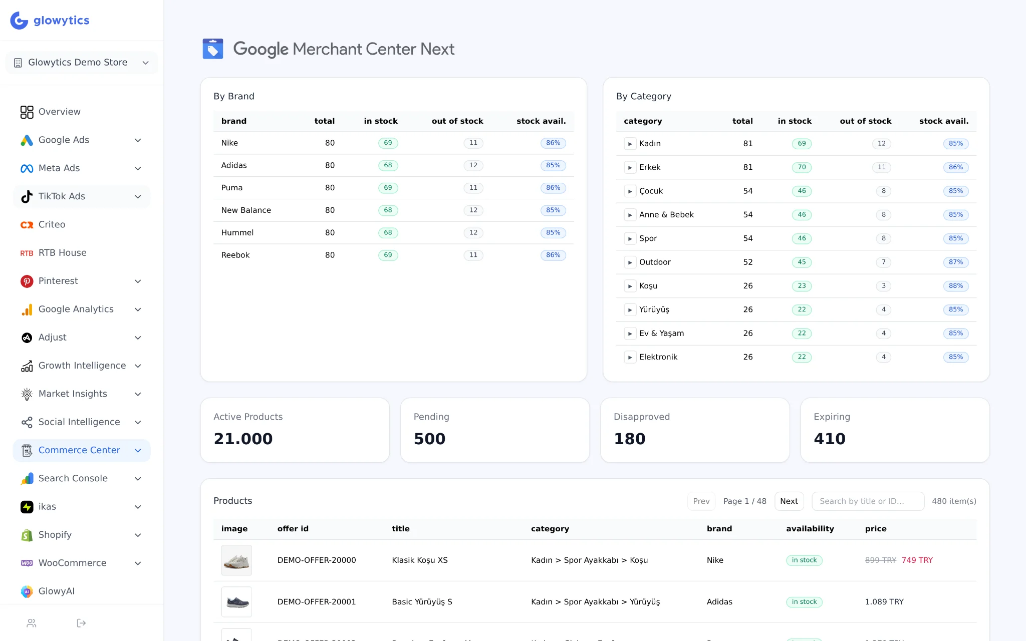The width and height of the screenshot is (1026, 641).
Task: Click the Pending value 500
Action: [x=429, y=439]
